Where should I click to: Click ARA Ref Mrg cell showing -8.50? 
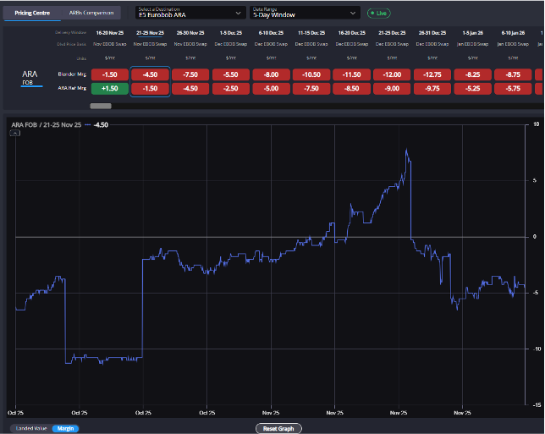pos(352,89)
